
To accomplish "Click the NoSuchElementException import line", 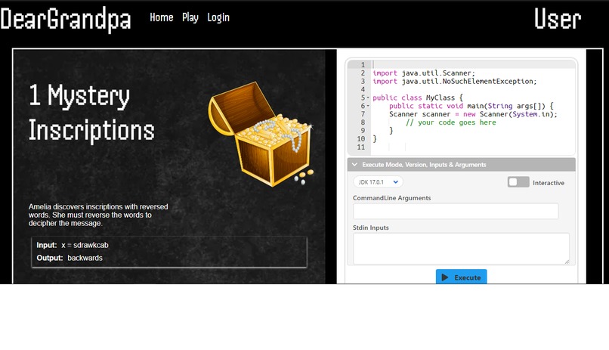I will click(x=454, y=81).
